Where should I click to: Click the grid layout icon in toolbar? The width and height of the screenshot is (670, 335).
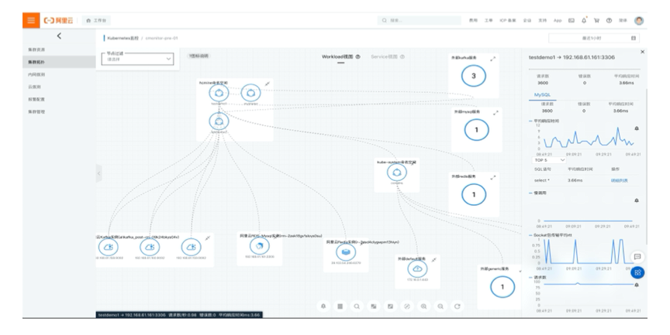click(340, 306)
